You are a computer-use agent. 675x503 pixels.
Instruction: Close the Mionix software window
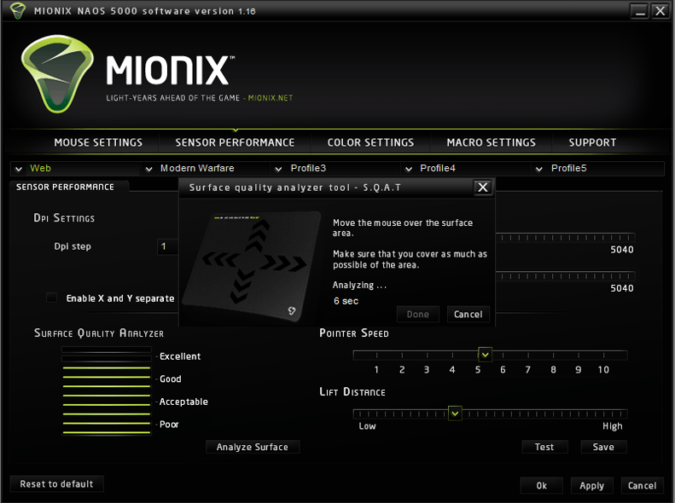click(x=660, y=11)
